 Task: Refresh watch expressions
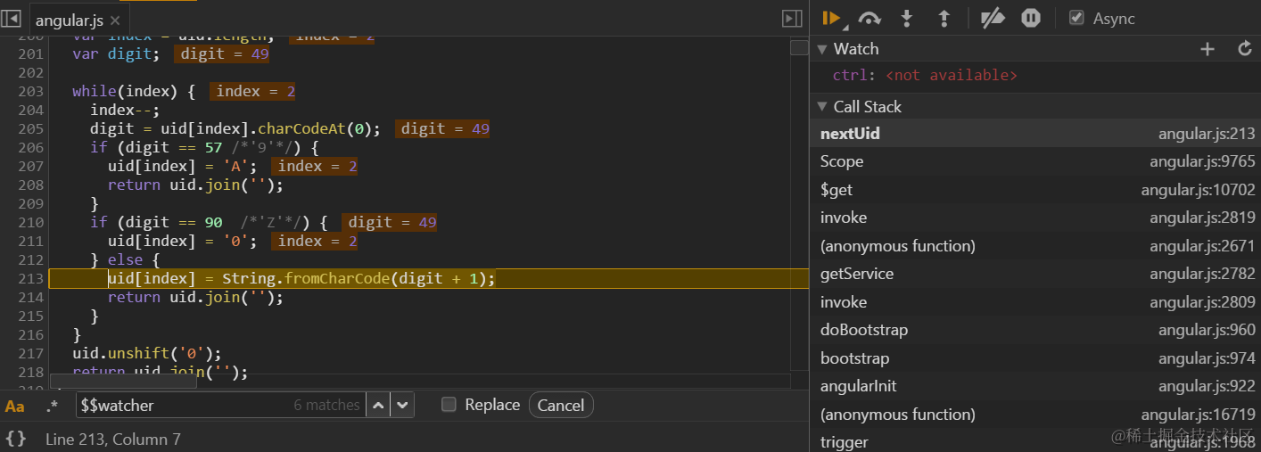1245,49
